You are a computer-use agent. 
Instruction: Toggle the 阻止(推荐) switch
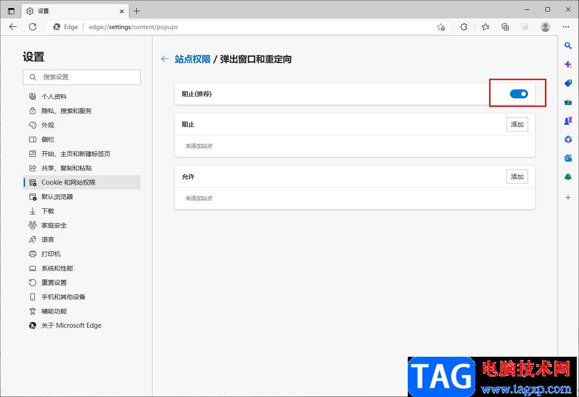click(519, 94)
